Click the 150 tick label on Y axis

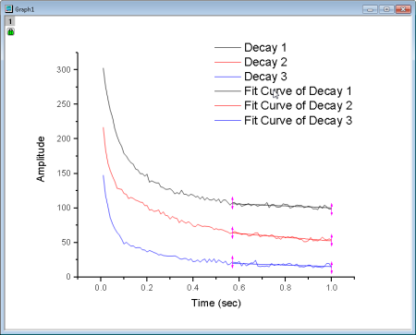click(x=64, y=173)
